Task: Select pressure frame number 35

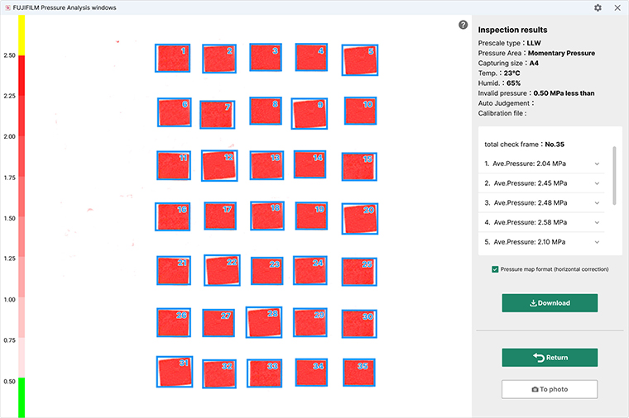Action: point(358,372)
